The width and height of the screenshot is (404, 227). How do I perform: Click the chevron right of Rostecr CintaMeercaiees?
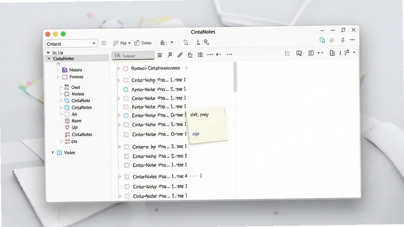186,68
